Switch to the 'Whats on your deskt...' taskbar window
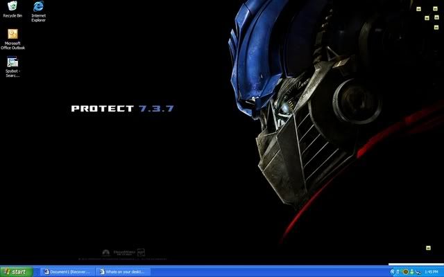444x277 pixels. [123, 272]
